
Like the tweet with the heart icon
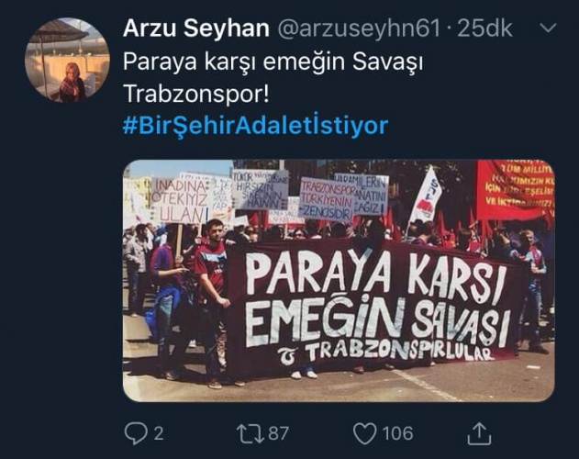pos(365,433)
